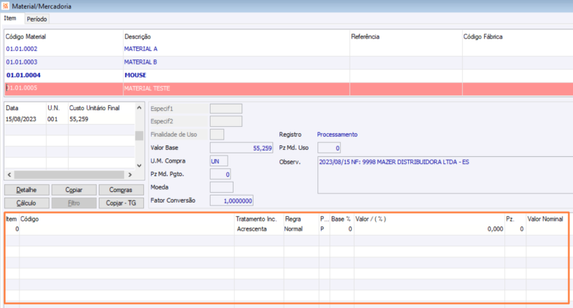Click the MATERIAL B description
Screen dimensions: 573x308
click(140, 62)
